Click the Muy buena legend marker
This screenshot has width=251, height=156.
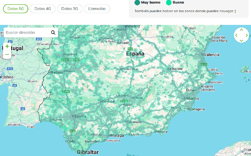(138, 3)
